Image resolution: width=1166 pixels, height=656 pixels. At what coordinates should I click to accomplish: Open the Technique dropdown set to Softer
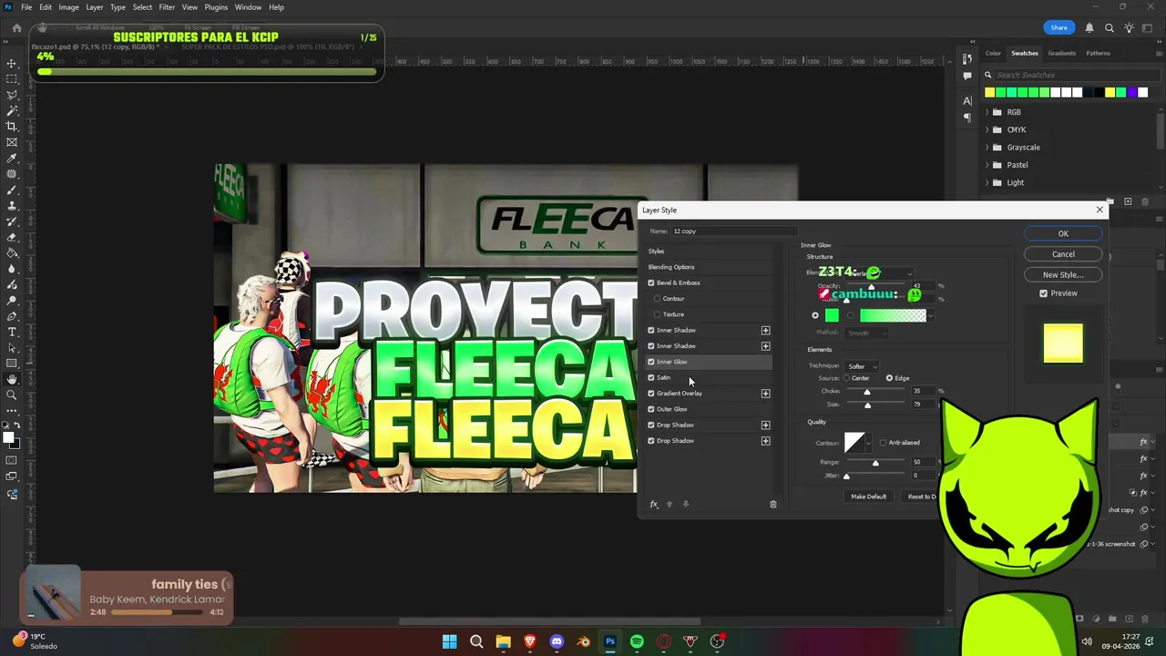(x=863, y=366)
